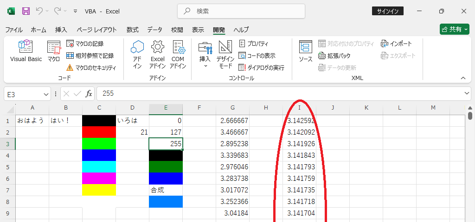The image size is (475, 222).
Task: Toggle 相対参照で記録 relative reference recording
Action: click(90, 55)
